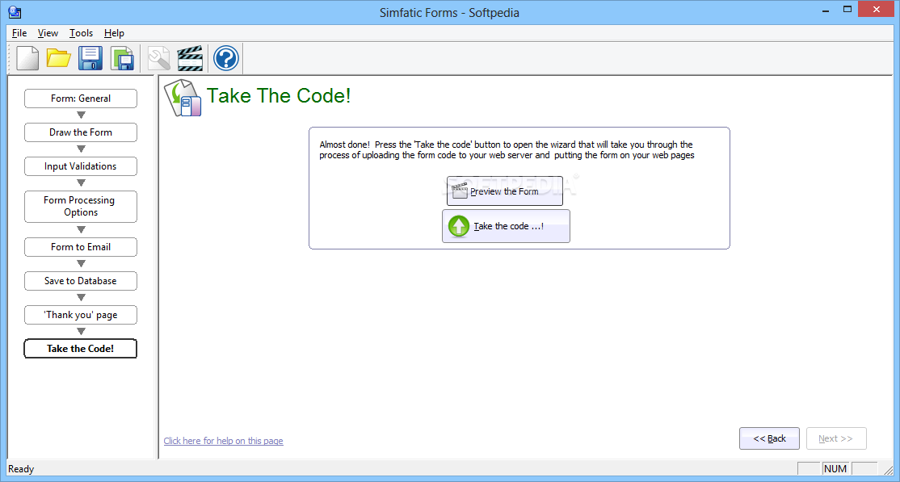Screen dimensions: 900x482
Task: Click the grayed wrench page toolbar icon
Action: [x=158, y=58]
